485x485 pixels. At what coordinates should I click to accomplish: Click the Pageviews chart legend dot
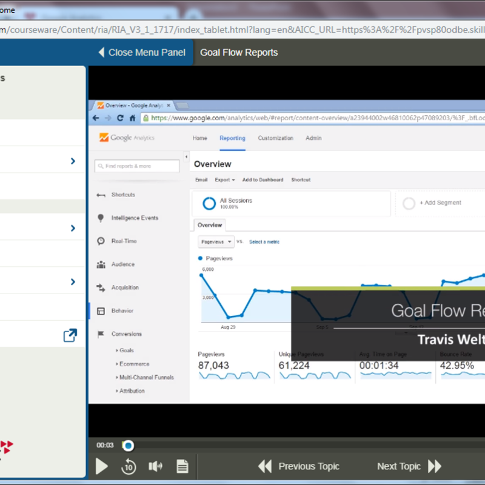(200, 258)
